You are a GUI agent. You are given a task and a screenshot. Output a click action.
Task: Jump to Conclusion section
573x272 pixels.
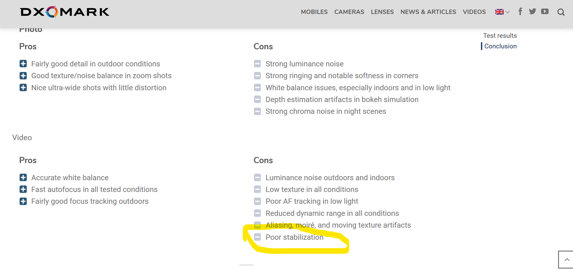click(x=500, y=46)
